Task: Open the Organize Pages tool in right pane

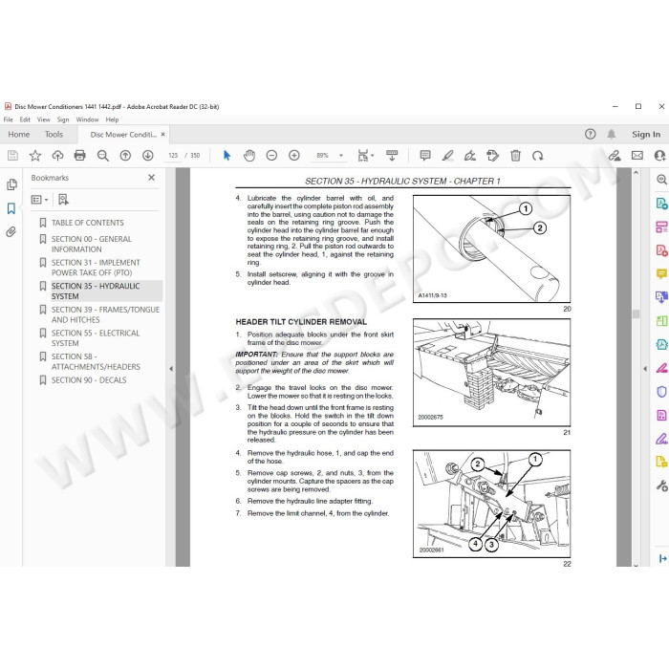Action: [661, 227]
